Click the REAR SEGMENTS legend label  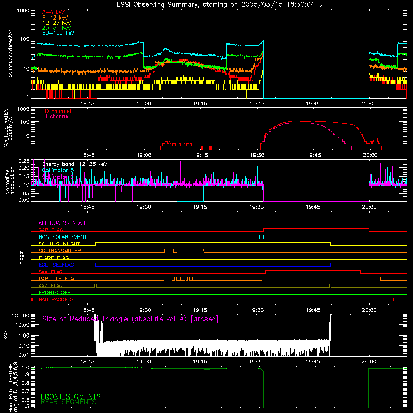click(69, 402)
